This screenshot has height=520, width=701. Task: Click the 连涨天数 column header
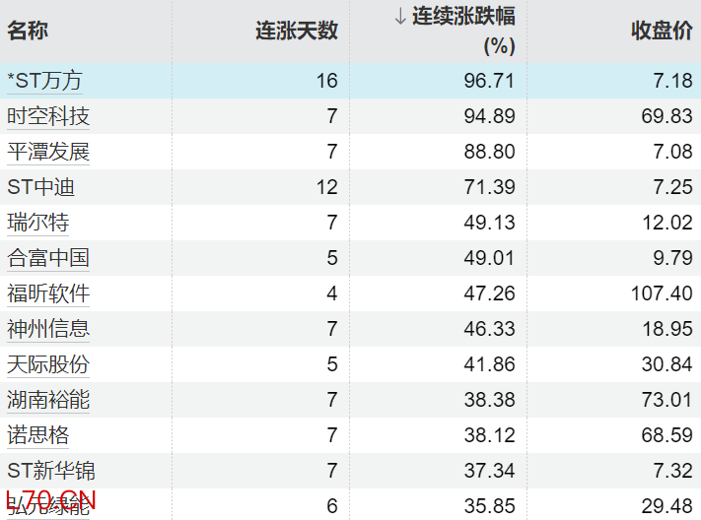296,31
